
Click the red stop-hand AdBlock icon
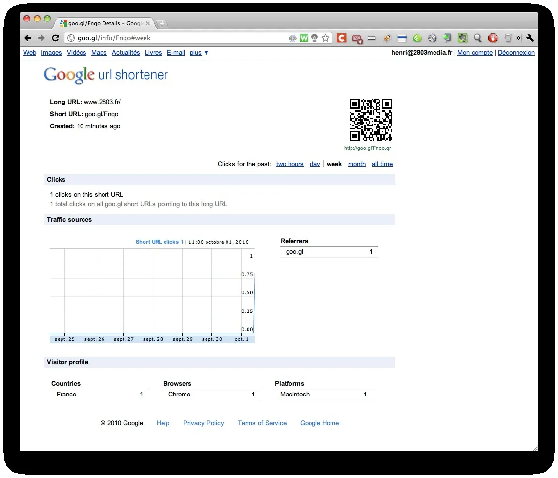(x=493, y=38)
